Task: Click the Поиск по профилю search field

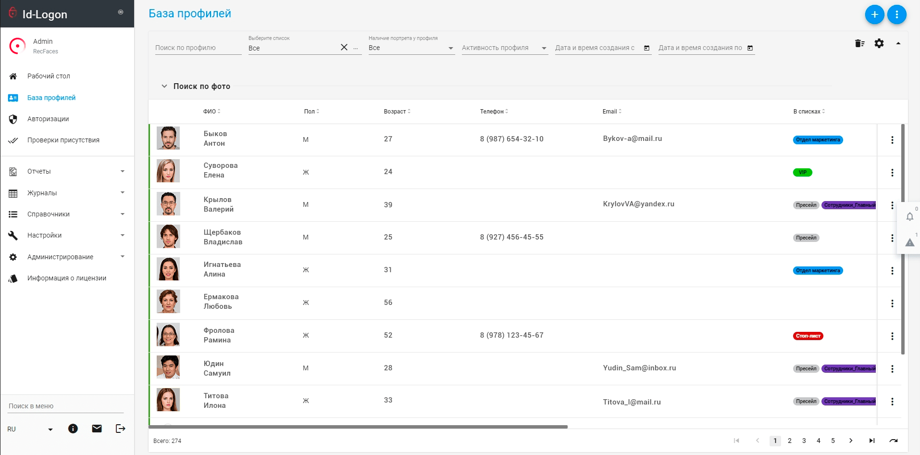Action: pyautogui.click(x=198, y=48)
